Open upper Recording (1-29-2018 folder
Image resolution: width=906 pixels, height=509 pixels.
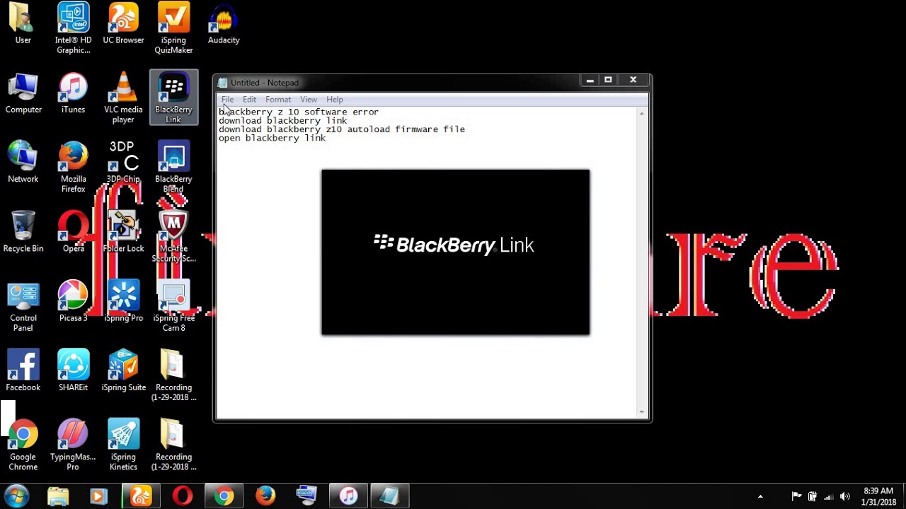click(x=173, y=375)
